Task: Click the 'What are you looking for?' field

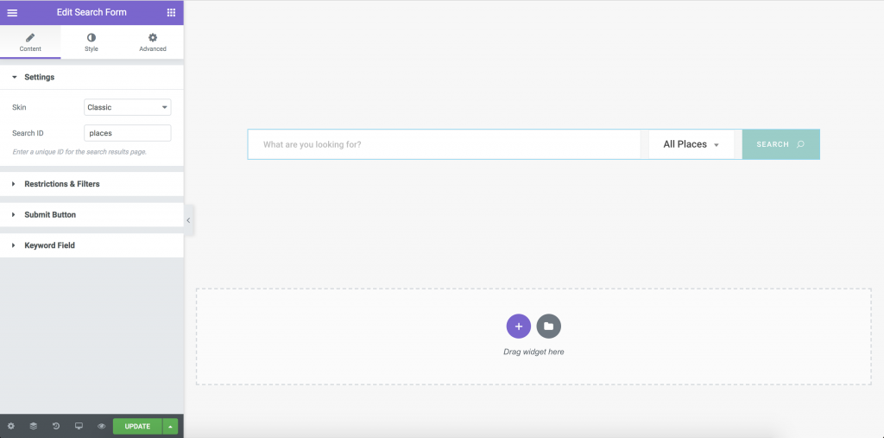Action: click(445, 144)
